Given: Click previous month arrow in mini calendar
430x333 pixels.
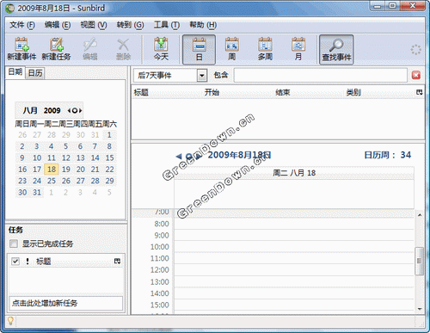Looking at the screenshot, I should 69,110.
